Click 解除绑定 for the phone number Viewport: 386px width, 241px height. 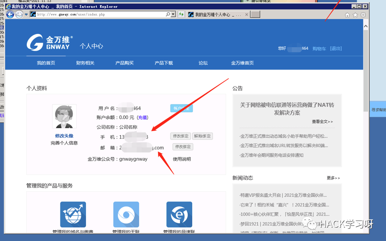click(202, 136)
